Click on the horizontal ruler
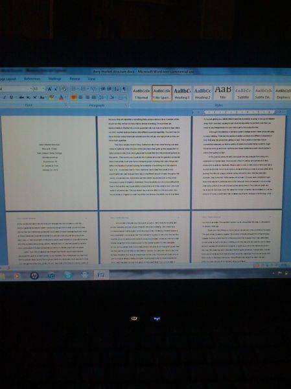 click(239, 112)
